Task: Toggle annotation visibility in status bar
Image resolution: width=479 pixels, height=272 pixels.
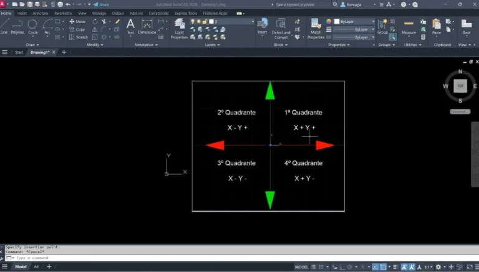Action: [x=404, y=267]
